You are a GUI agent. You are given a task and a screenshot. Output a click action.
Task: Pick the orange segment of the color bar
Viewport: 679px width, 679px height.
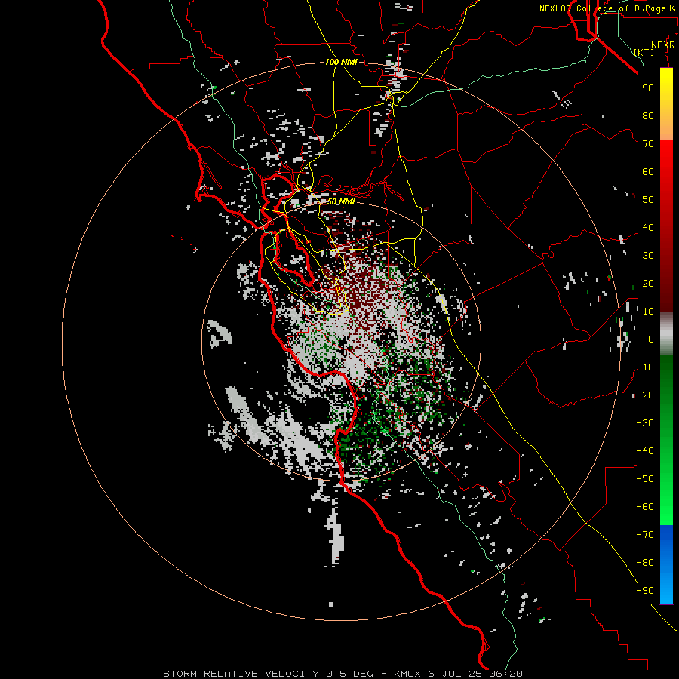pos(666,128)
